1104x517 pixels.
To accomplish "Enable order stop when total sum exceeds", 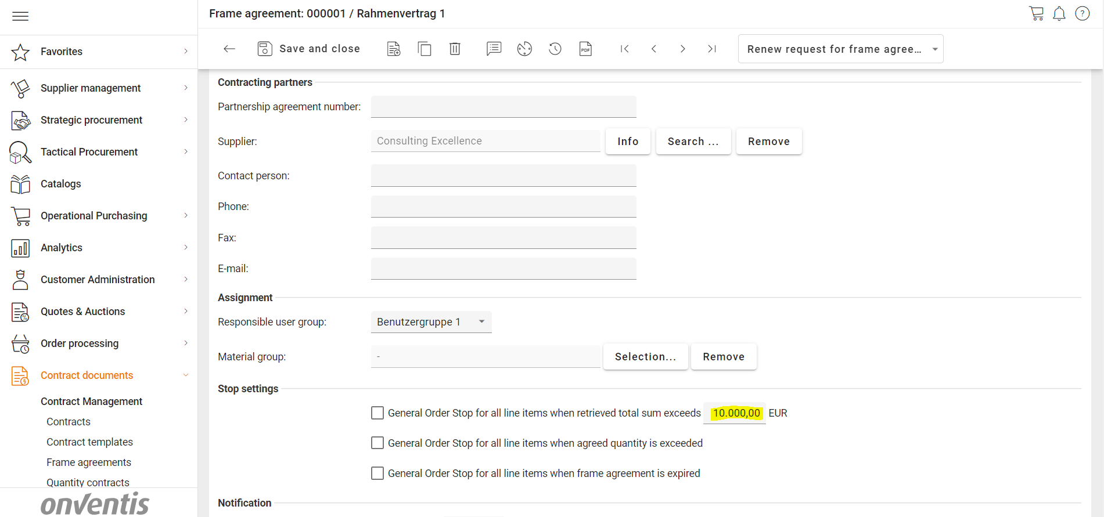I will point(377,413).
